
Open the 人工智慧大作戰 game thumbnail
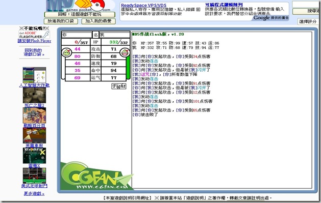pyautogui.click(x=34, y=75)
